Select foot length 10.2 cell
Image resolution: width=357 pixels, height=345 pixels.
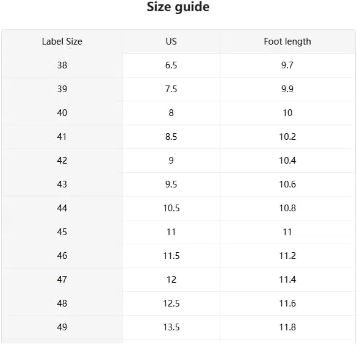pyautogui.click(x=287, y=137)
